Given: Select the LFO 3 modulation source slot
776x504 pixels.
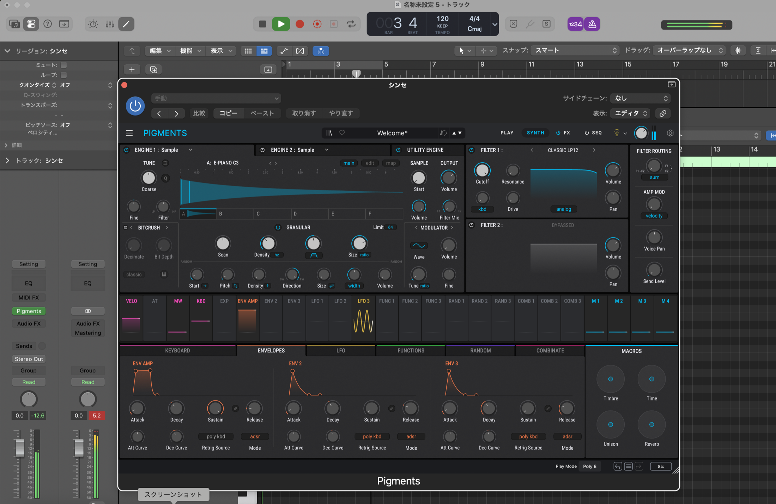Looking at the screenshot, I should [364, 319].
